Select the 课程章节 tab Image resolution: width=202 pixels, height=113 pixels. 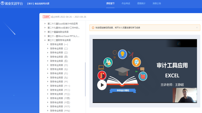110,3
